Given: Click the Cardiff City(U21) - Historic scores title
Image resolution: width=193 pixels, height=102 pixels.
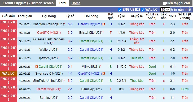Looking at the screenshot, I should [28, 3].
